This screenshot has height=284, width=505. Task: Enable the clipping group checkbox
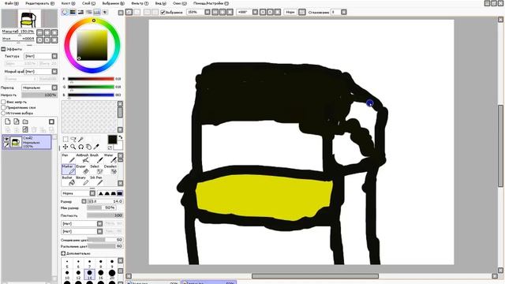pos(3,107)
